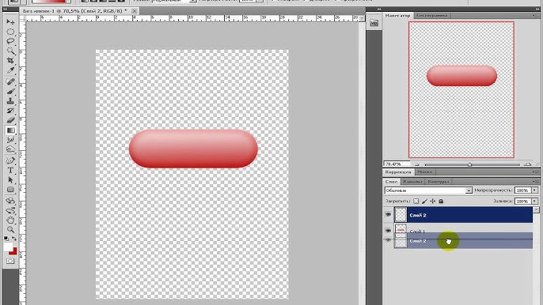Click the layer opacity value field

pos(522,190)
